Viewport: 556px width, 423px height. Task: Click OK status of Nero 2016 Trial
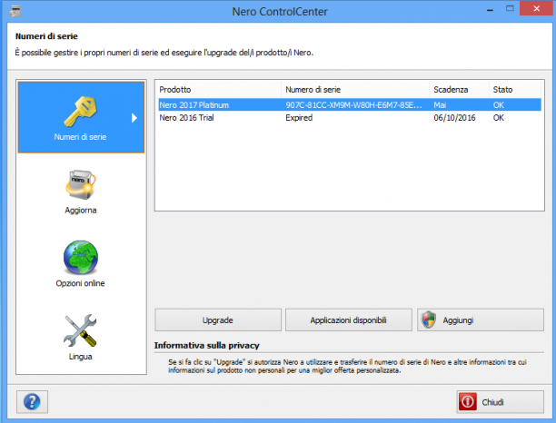(498, 118)
